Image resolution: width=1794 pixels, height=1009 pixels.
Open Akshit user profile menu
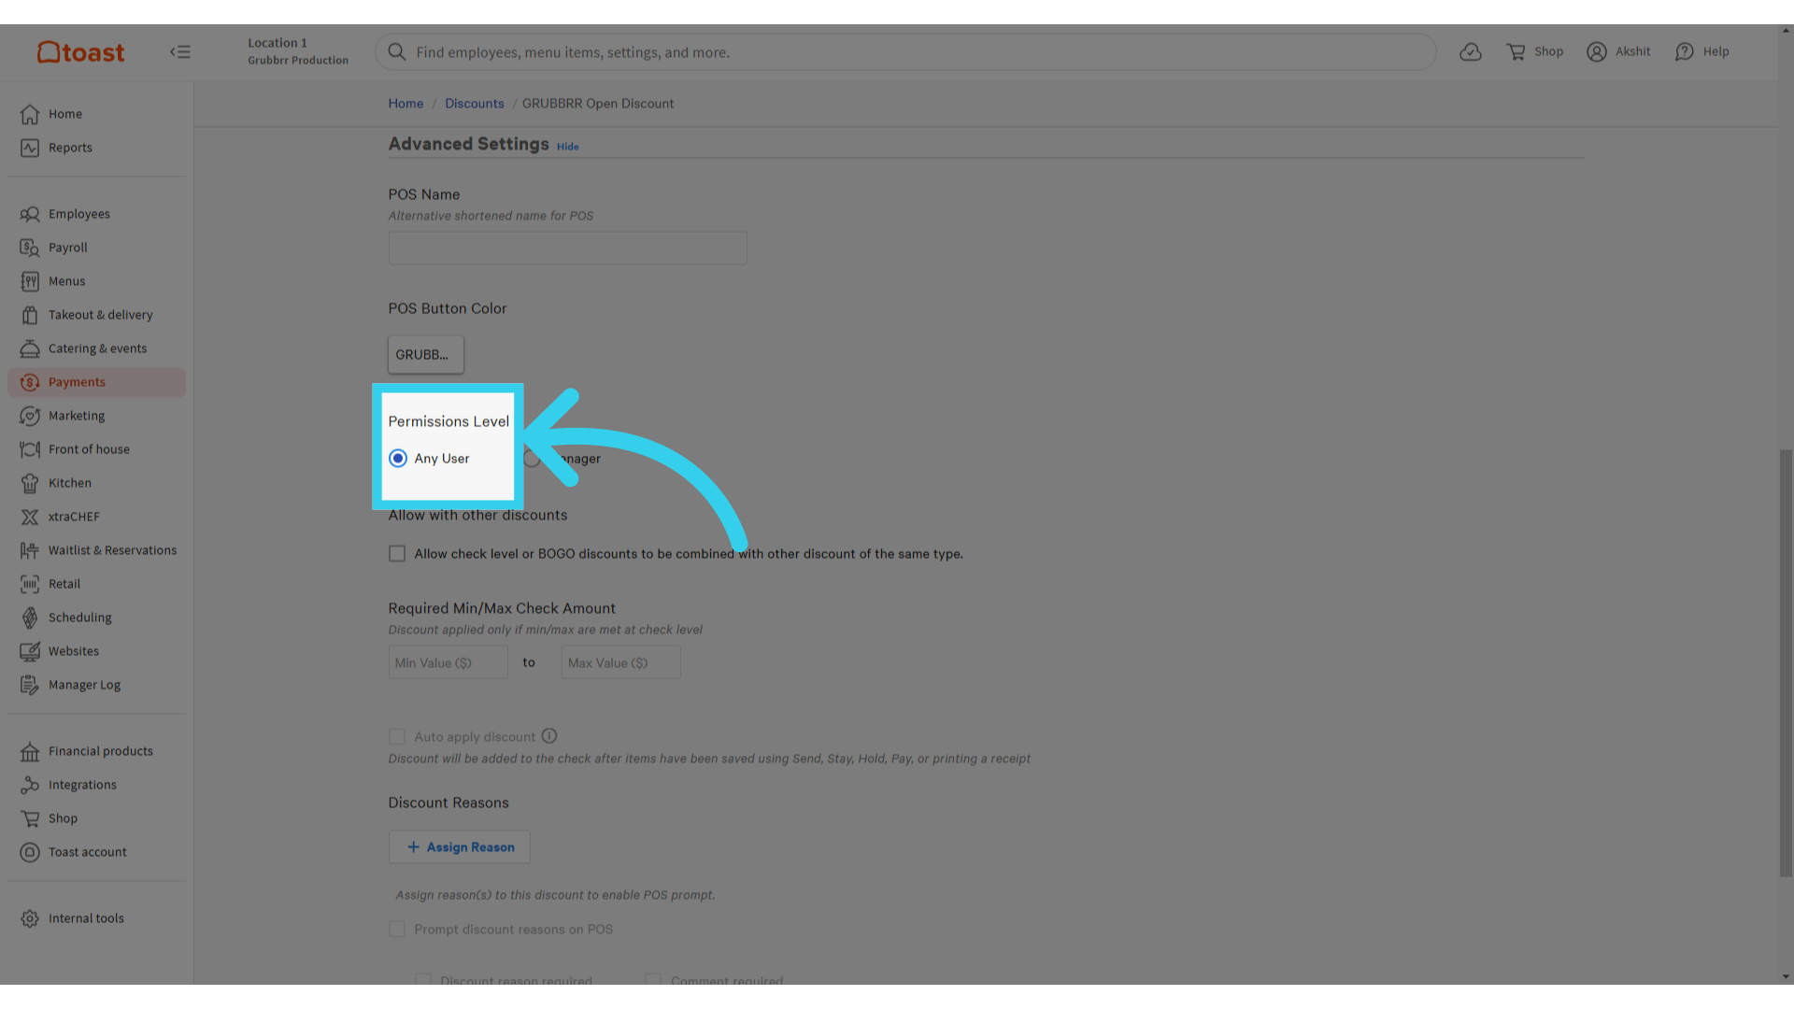click(x=1618, y=52)
